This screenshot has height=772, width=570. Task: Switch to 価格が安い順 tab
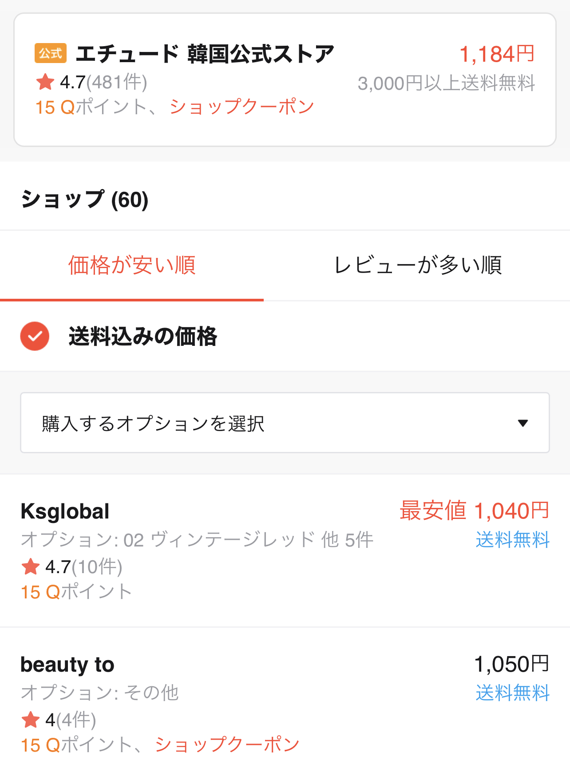pyautogui.click(x=132, y=265)
